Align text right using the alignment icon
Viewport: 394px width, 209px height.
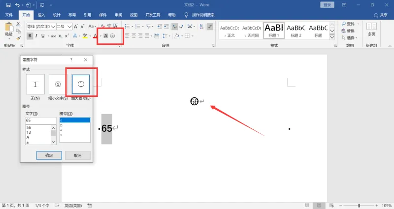(140, 36)
